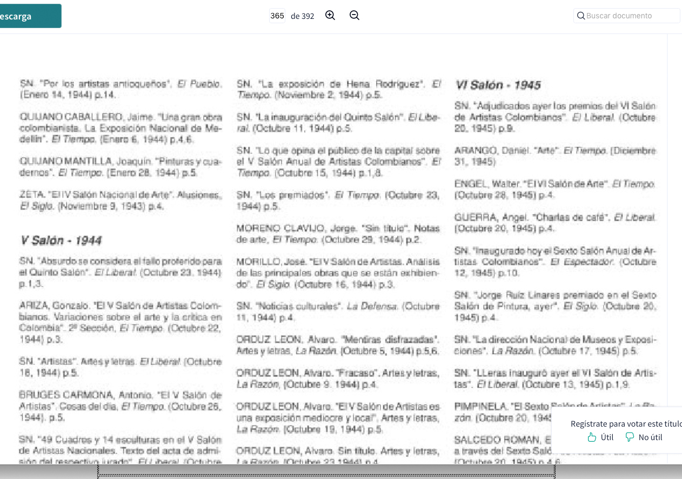Click the "de 392" page count label
This screenshot has width=682, height=479.
click(303, 16)
